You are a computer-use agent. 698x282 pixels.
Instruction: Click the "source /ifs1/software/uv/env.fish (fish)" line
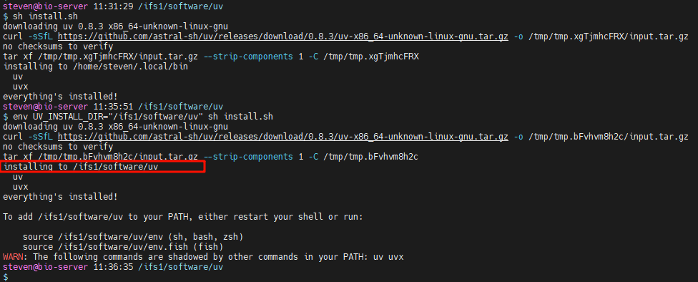123,247
